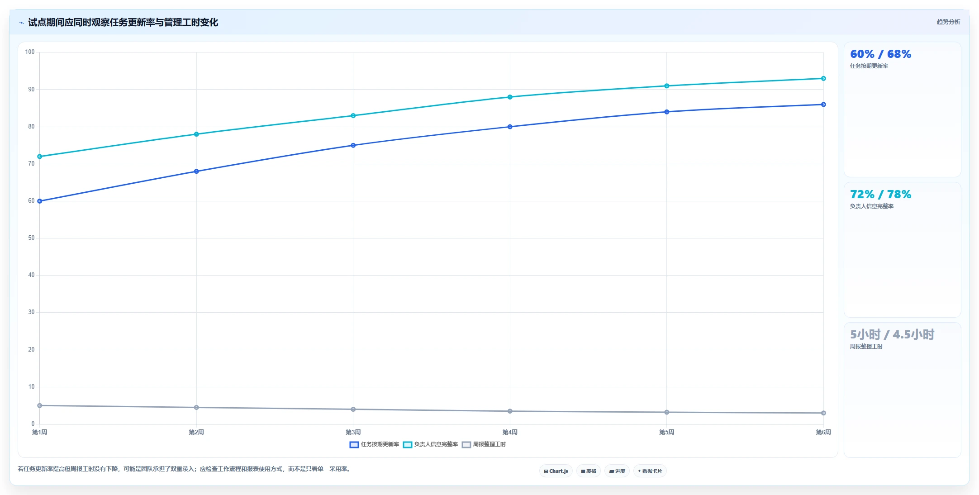Toggle 负责人信息完整率 series via its cyan legend swatch
Viewport: 979px width, 495px height.
408,445
